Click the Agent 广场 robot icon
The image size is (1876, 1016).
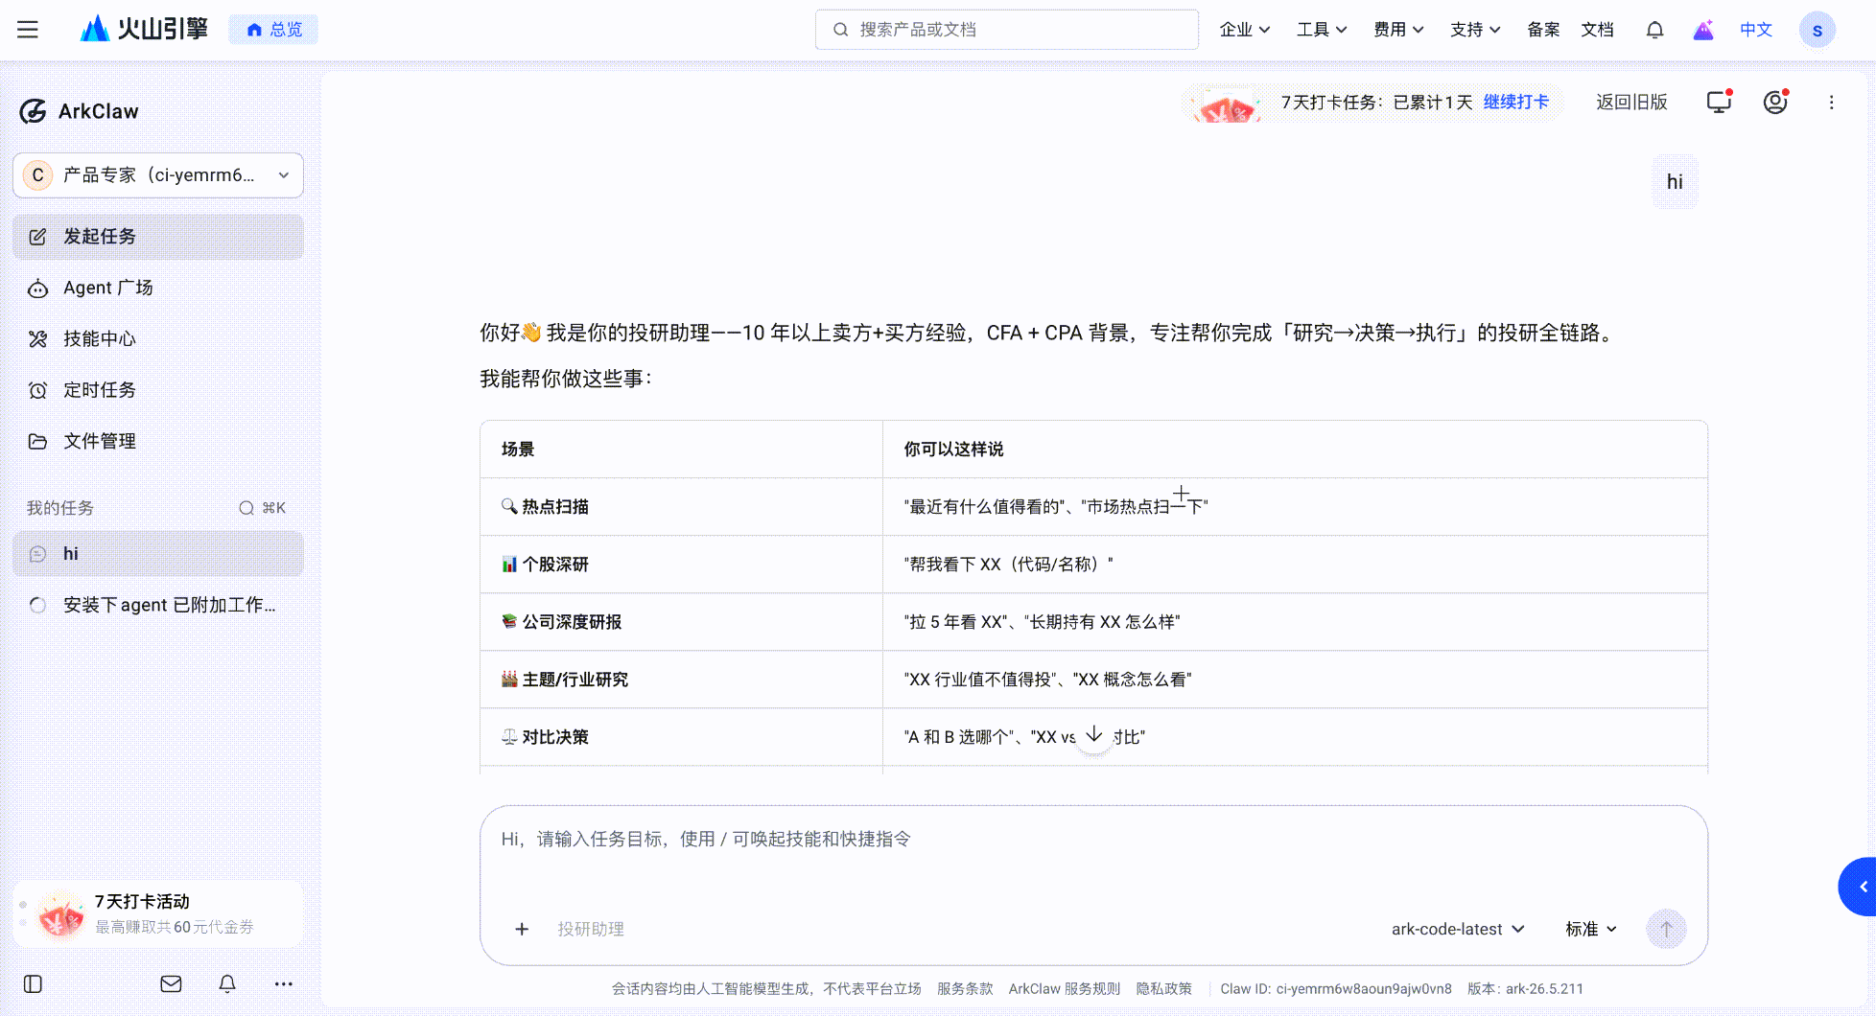(x=37, y=289)
